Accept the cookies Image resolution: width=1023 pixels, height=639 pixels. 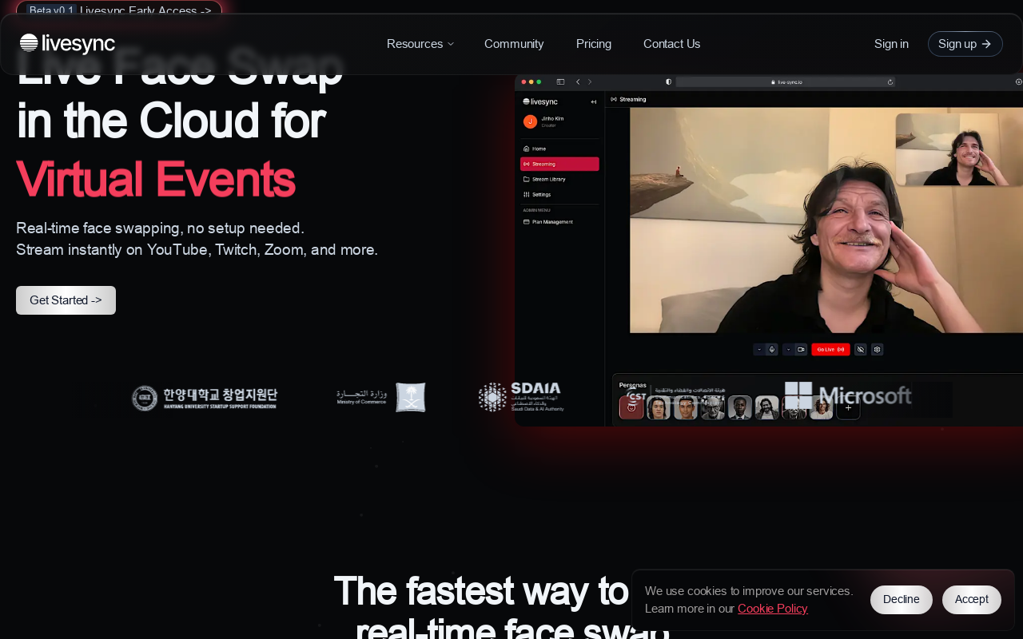972,600
